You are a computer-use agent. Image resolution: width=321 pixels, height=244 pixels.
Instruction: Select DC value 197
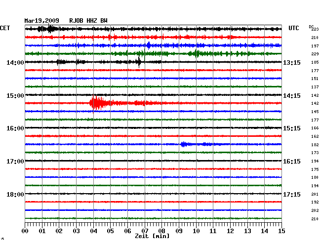coord(315,46)
